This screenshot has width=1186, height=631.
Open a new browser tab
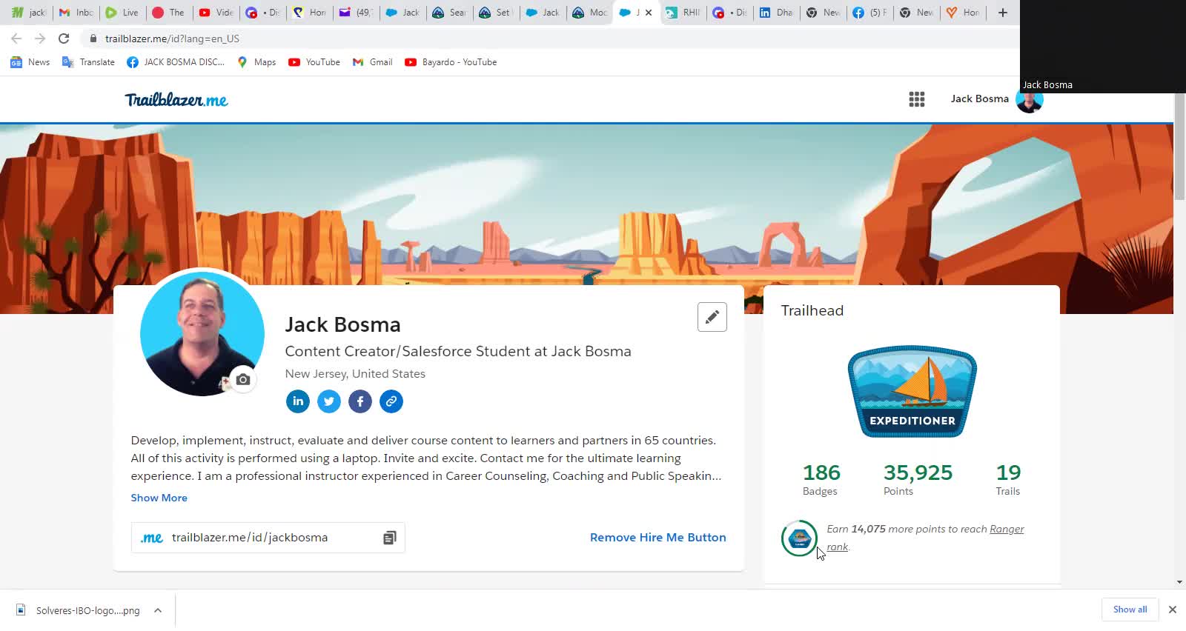1003,13
